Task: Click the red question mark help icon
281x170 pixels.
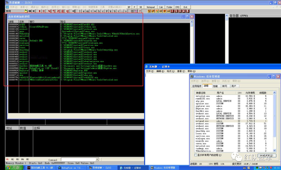Action: click(140, 11)
